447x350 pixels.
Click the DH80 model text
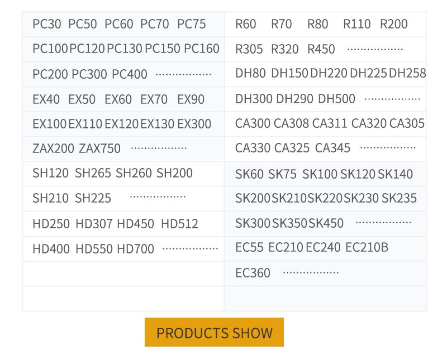250,73
